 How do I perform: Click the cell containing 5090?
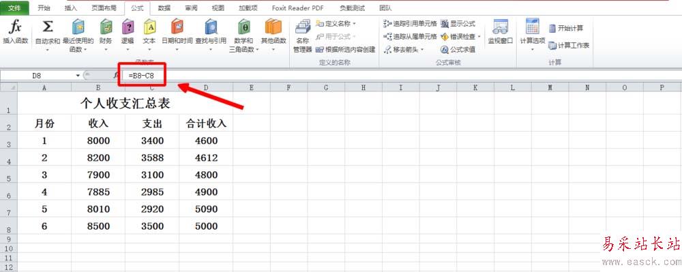206,209
